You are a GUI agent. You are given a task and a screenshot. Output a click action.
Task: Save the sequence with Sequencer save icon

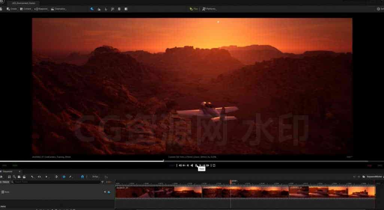9,177
